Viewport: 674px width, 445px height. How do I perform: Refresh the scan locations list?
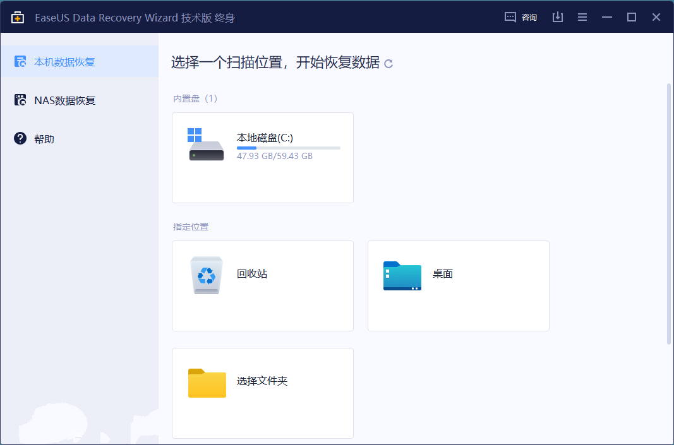pyautogui.click(x=388, y=64)
